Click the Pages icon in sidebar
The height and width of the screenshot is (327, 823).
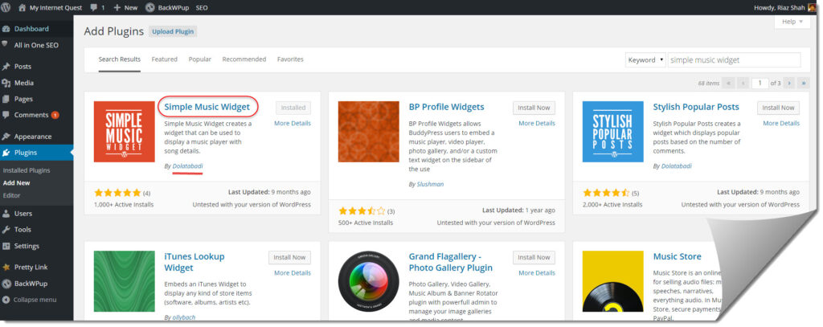pos(6,99)
